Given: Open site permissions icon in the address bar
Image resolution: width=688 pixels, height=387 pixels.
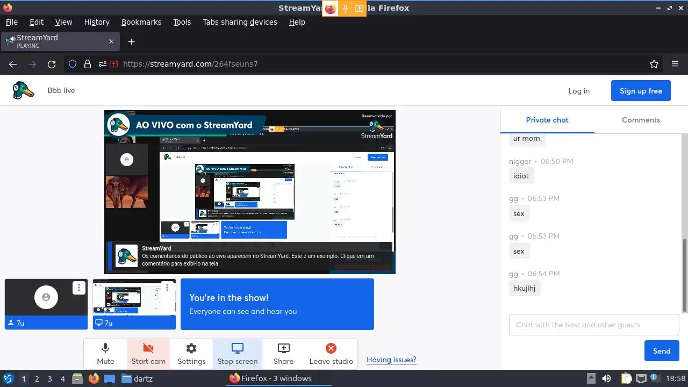Looking at the screenshot, I should coord(102,64).
